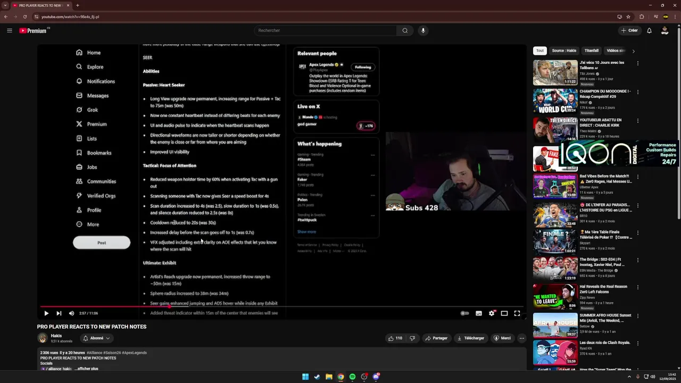This screenshot has height=383, width=681.
Task: Open Spotify from taskbar
Action: pos(352,377)
